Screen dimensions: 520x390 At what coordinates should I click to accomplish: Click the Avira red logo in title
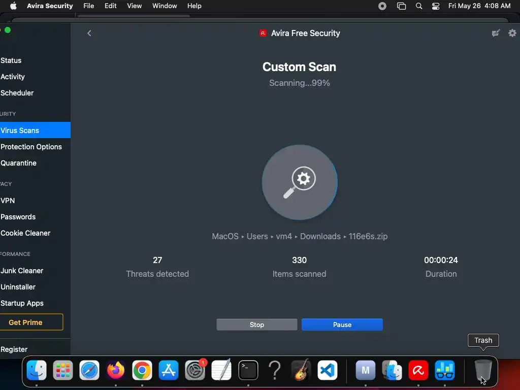coord(263,33)
